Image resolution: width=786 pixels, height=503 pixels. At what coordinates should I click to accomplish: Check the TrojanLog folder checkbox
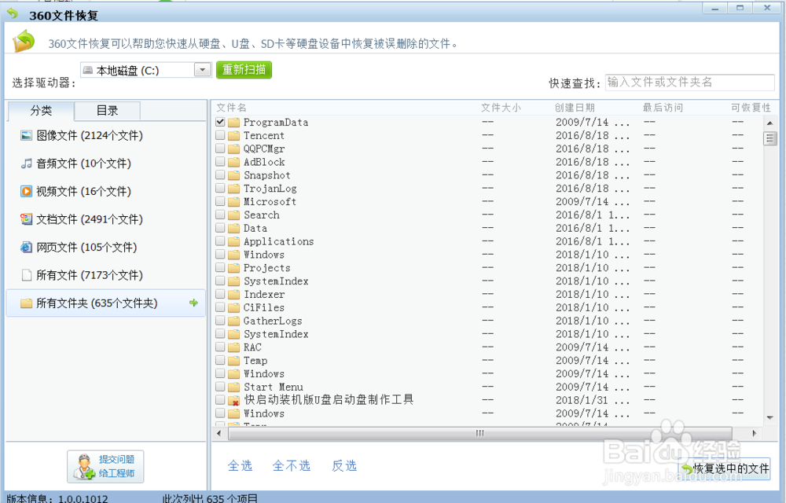pos(220,188)
